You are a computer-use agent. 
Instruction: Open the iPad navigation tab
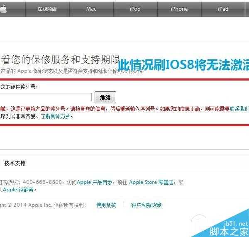pos(223,9)
